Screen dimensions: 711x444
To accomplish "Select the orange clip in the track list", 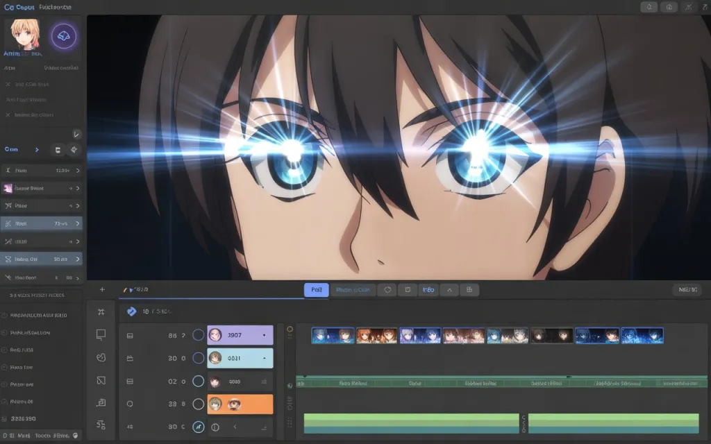I will (240, 404).
